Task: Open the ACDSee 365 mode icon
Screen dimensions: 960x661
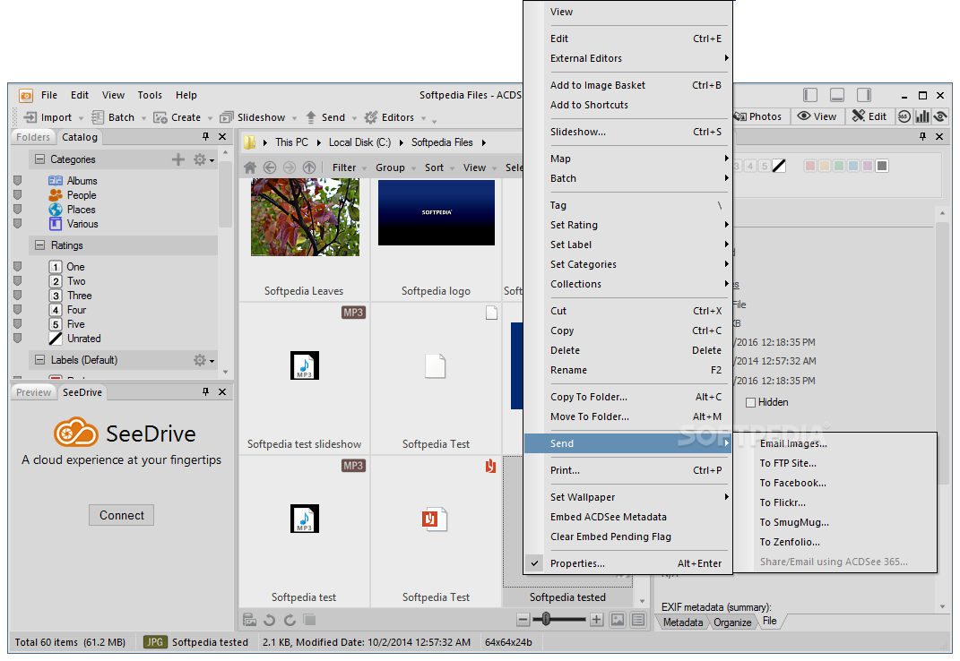Action: 904,116
